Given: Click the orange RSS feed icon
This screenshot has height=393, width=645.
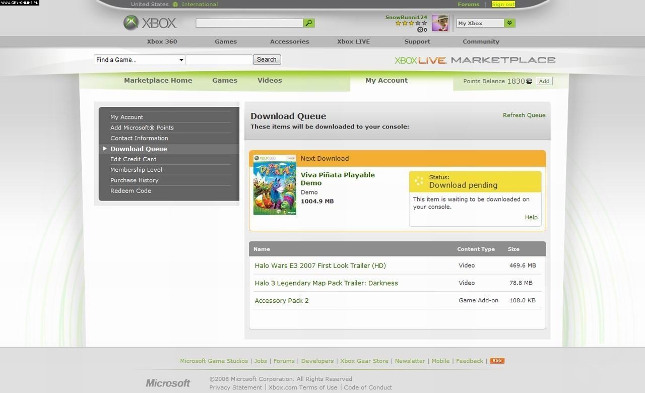Looking at the screenshot, I should pyautogui.click(x=497, y=361).
